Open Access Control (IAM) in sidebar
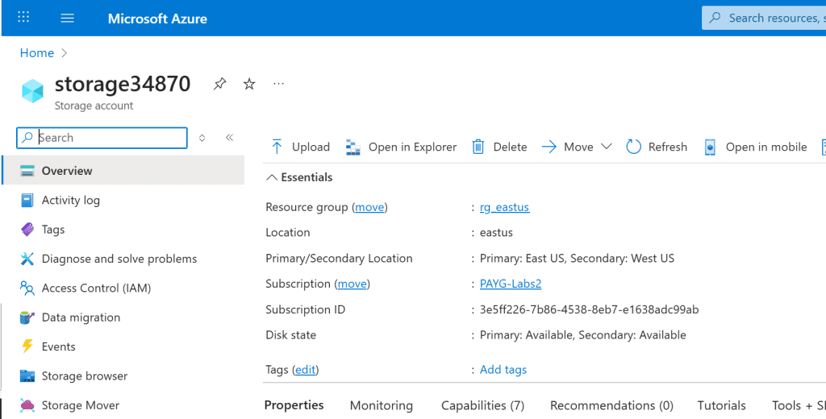826x419 pixels. click(96, 288)
